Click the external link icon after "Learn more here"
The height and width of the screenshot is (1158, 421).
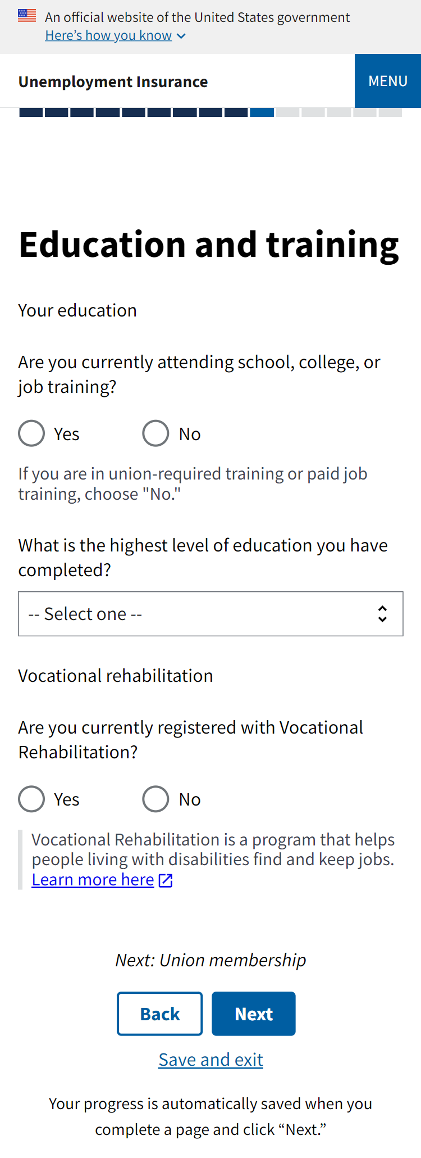pyautogui.click(x=166, y=880)
